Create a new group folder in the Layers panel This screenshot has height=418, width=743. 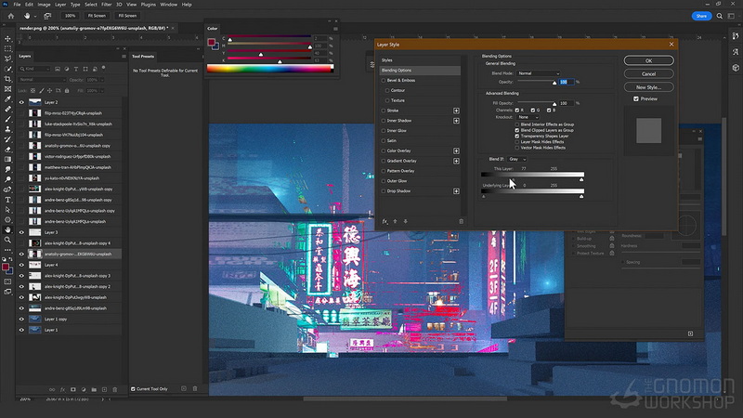click(x=94, y=389)
